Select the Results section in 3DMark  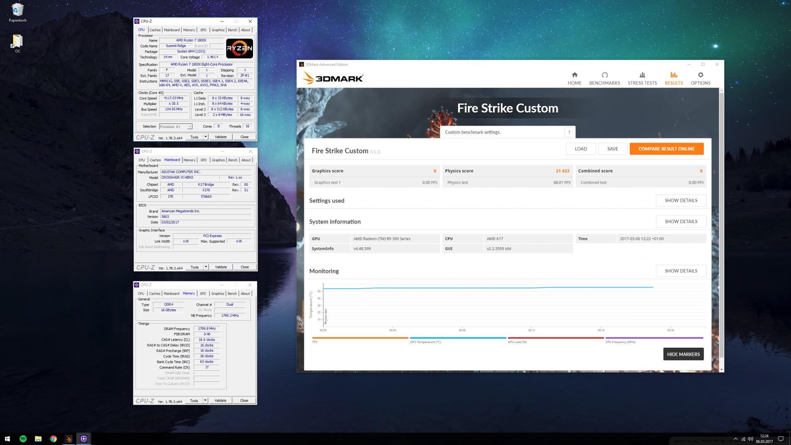[673, 78]
